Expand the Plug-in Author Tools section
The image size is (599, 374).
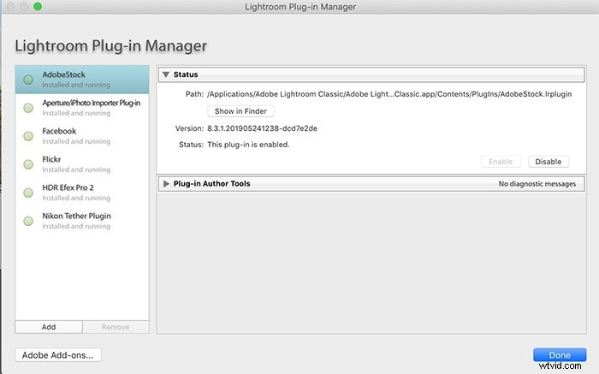click(166, 184)
